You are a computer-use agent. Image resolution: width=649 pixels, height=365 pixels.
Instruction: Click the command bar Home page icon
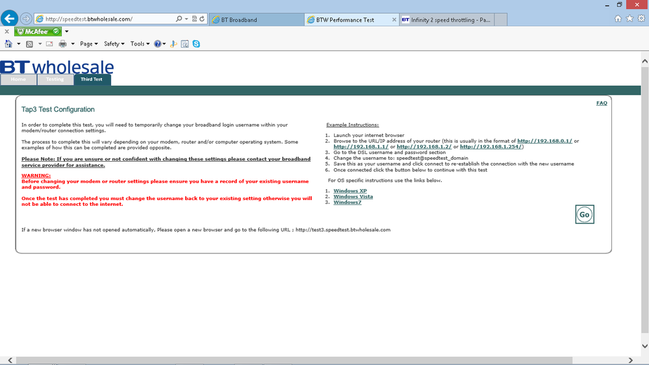(x=8, y=44)
